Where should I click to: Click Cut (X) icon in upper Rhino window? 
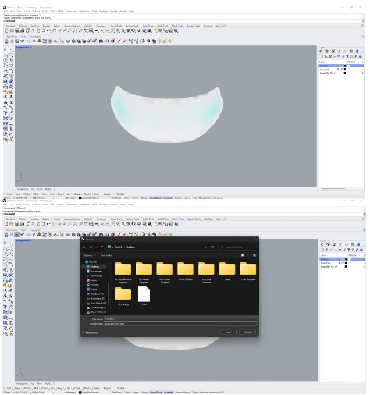(x=33, y=30)
